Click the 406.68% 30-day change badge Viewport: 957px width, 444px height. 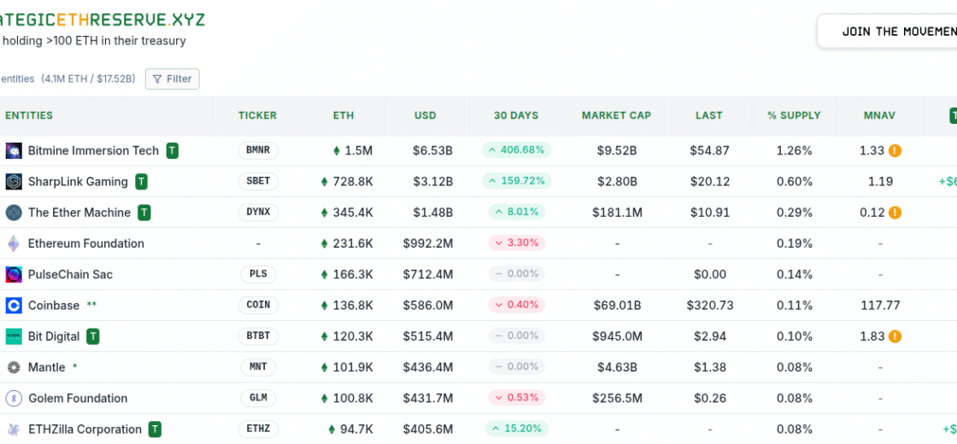click(x=516, y=150)
